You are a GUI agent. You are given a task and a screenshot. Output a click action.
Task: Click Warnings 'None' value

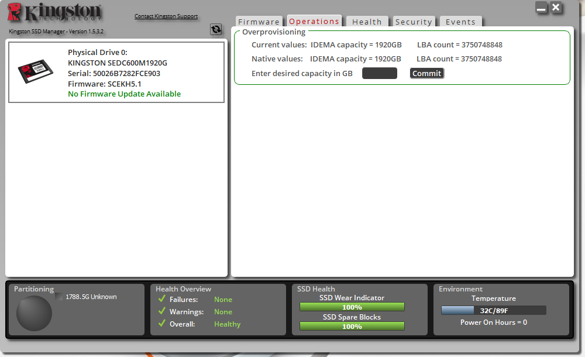pyautogui.click(x=223, y=312)
